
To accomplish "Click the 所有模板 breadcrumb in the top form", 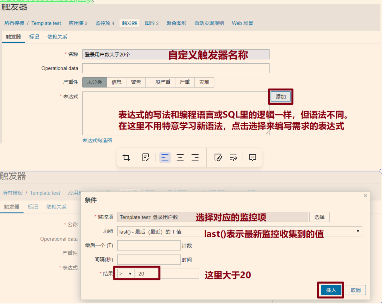I will pos(14,23).
